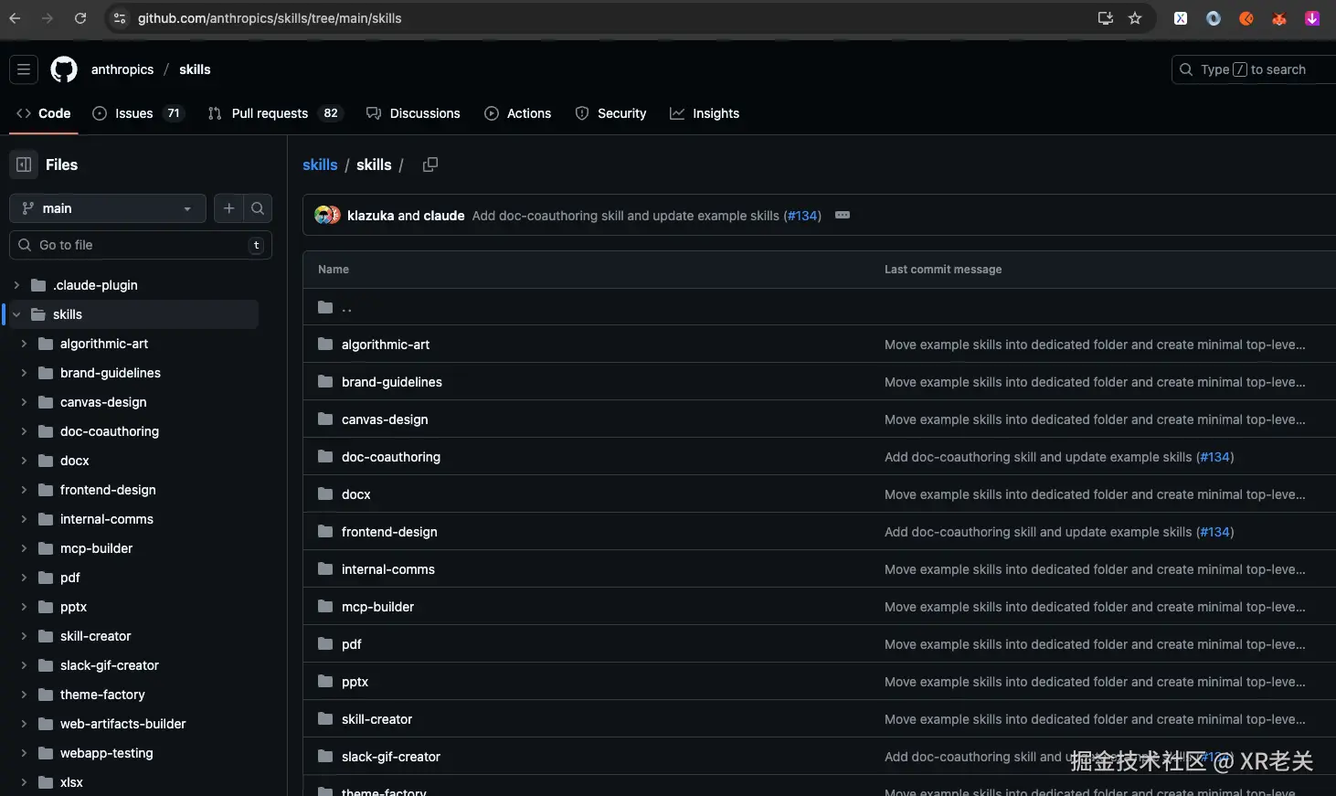Viewport: 1336px width, 796px height.
Task: Open the anthropics organization link
Action: [x=122, y=69]
